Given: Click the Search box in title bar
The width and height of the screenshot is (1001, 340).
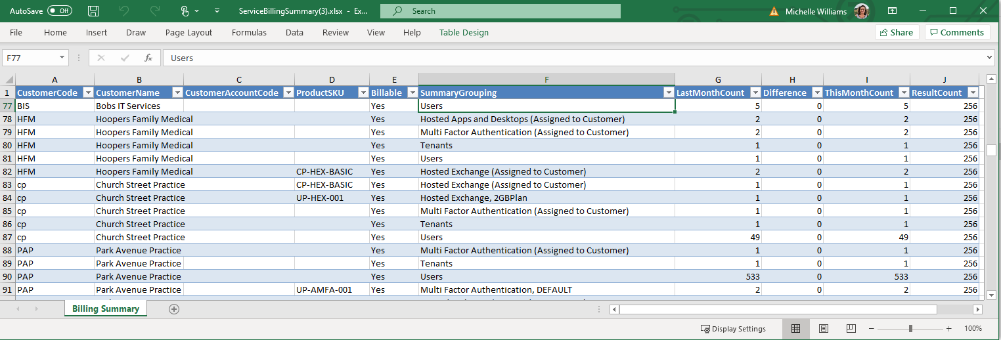Looking at the screenshot, I should pyautogui.click(x=500, y=11).
